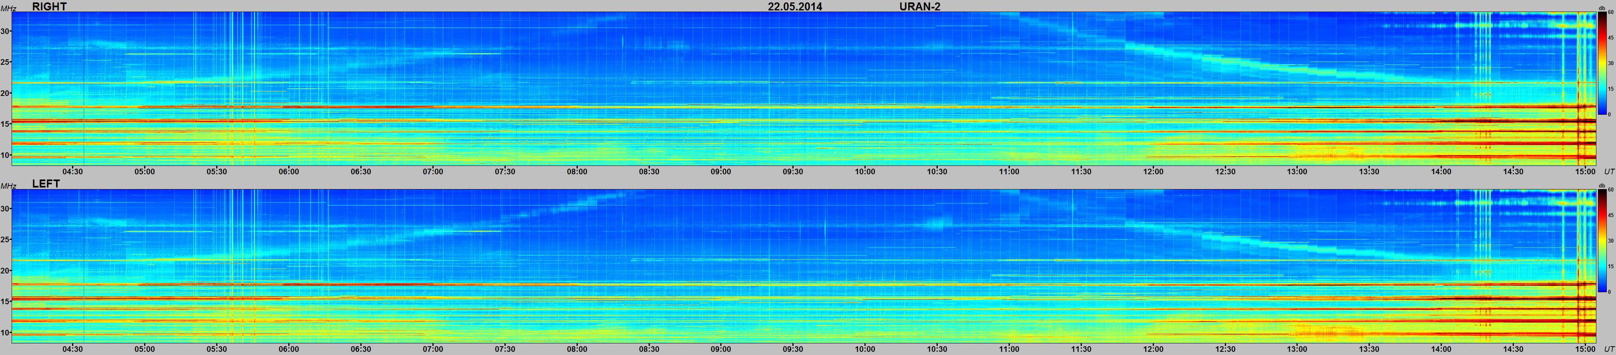This screenshot has height=355, width=1616.
Task: Click 08:30 tick on RIGHT panel time axis
Action: click(x=649, y=172)
